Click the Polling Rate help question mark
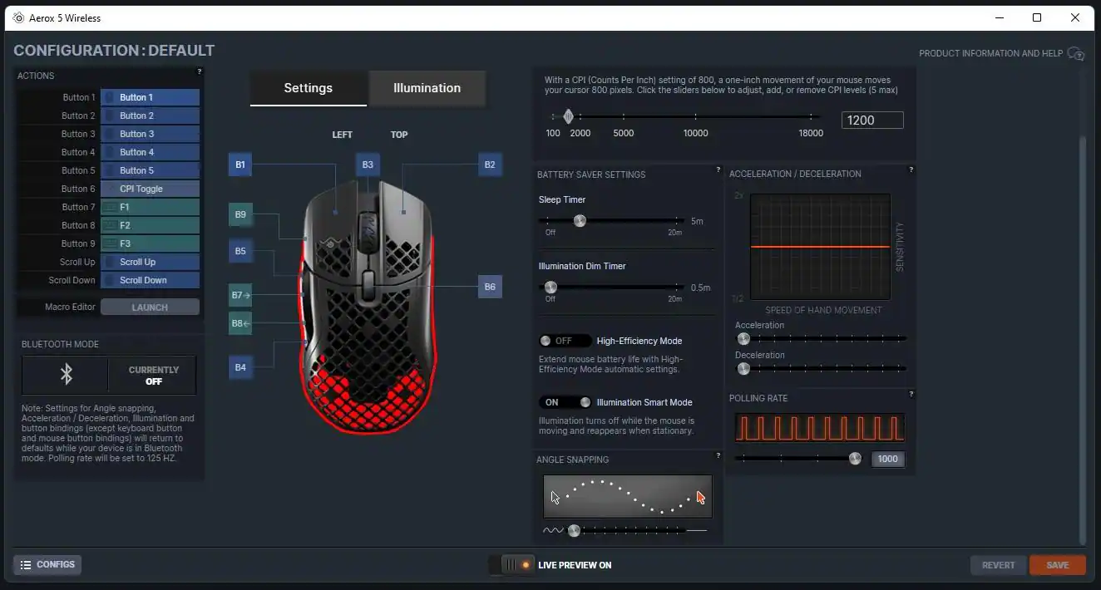Viewport: 1101px width, 590px height. point(911,394)
